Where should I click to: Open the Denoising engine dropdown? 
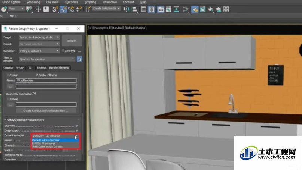coord(55,136)
